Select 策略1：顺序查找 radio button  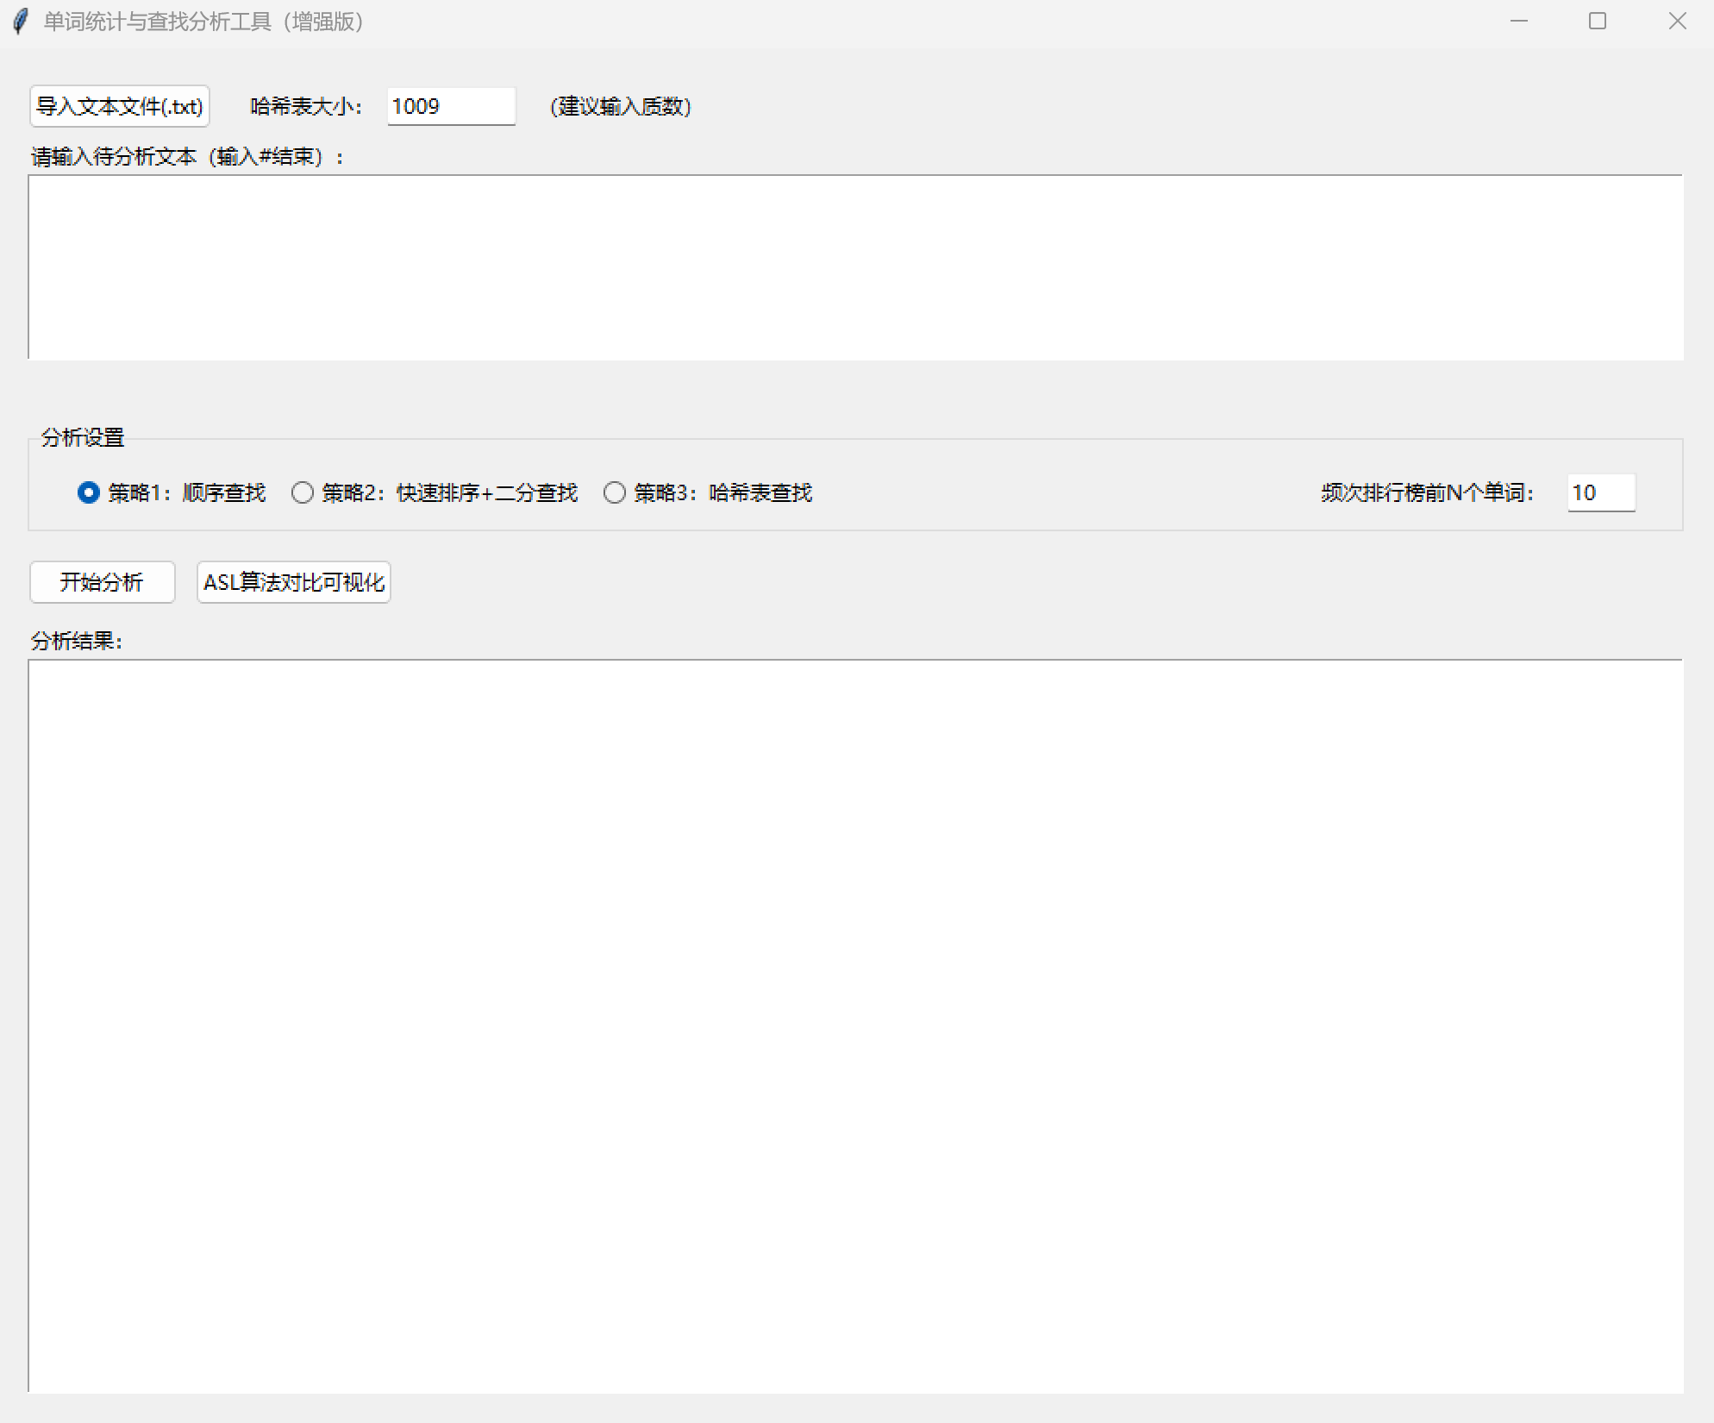[89, 492]
